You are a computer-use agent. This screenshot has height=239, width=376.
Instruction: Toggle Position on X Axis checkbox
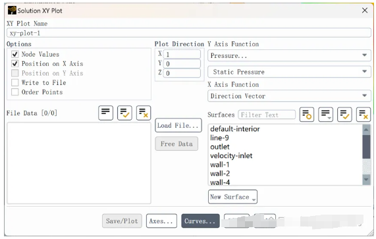(x=15, y=63)
